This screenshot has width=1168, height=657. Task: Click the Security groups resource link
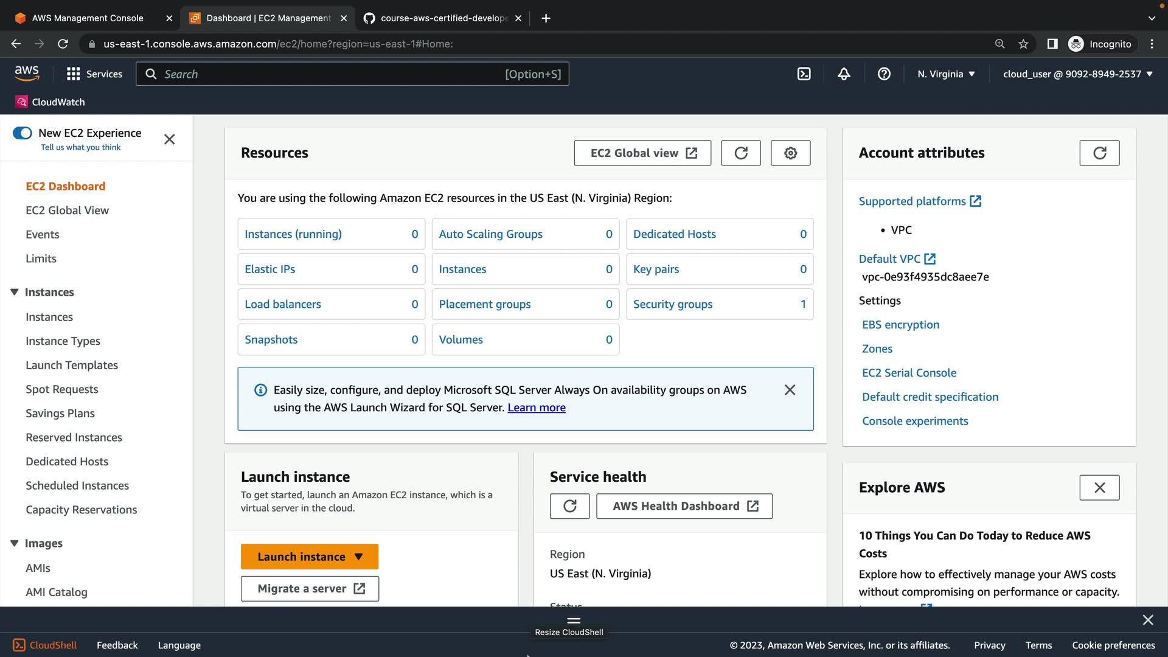(672, 304)
